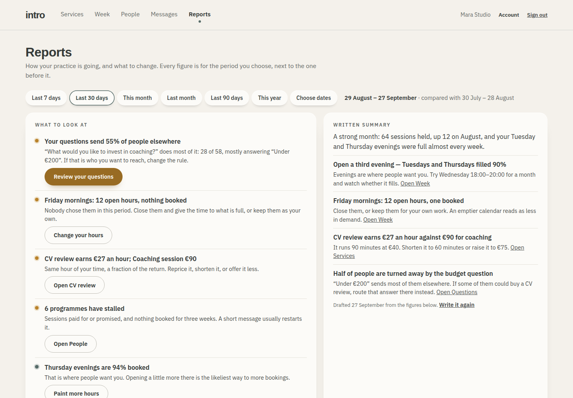573x398 pixels.
Task: Follow Open Week link under Friday mornings
Action: (378, 220)
